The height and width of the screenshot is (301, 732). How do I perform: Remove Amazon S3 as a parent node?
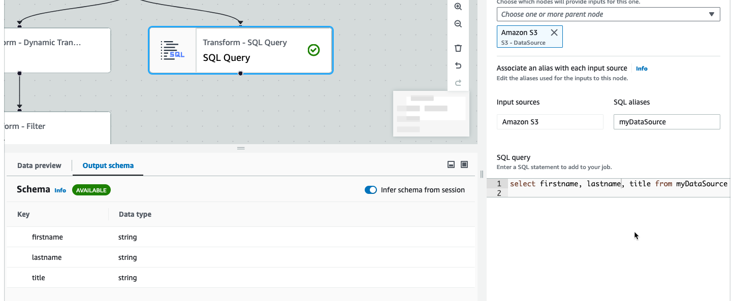point(554,31)
